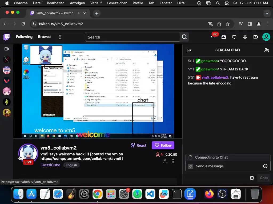The height and width of the screenshot is (204, 273).
Task: Open chat settings gear icon
Action: pos(252,178)
